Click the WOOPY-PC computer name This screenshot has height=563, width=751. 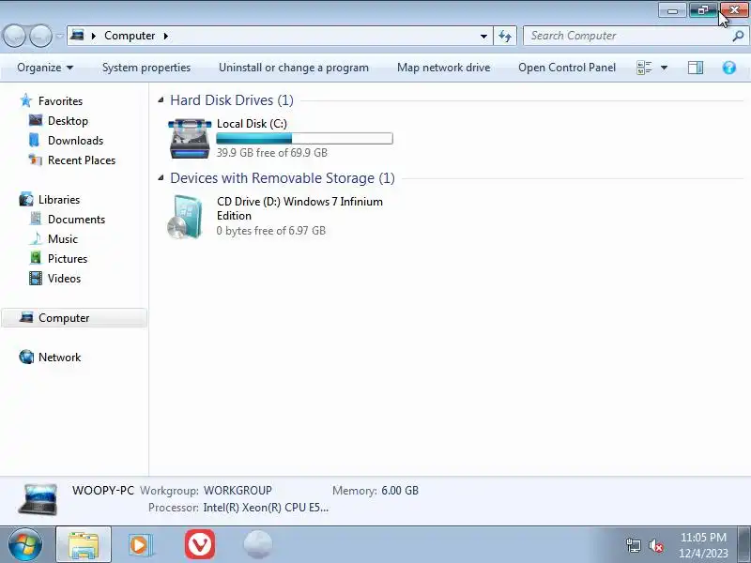coord(103,490)
